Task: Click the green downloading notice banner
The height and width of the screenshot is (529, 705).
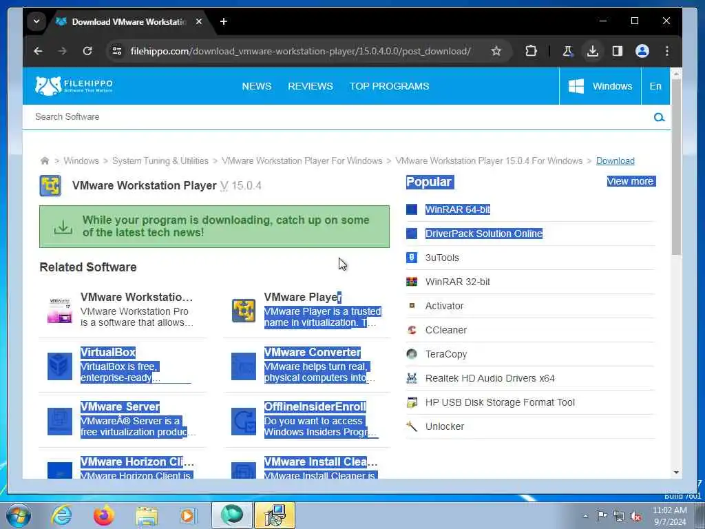Action: (x=215, y=227)
